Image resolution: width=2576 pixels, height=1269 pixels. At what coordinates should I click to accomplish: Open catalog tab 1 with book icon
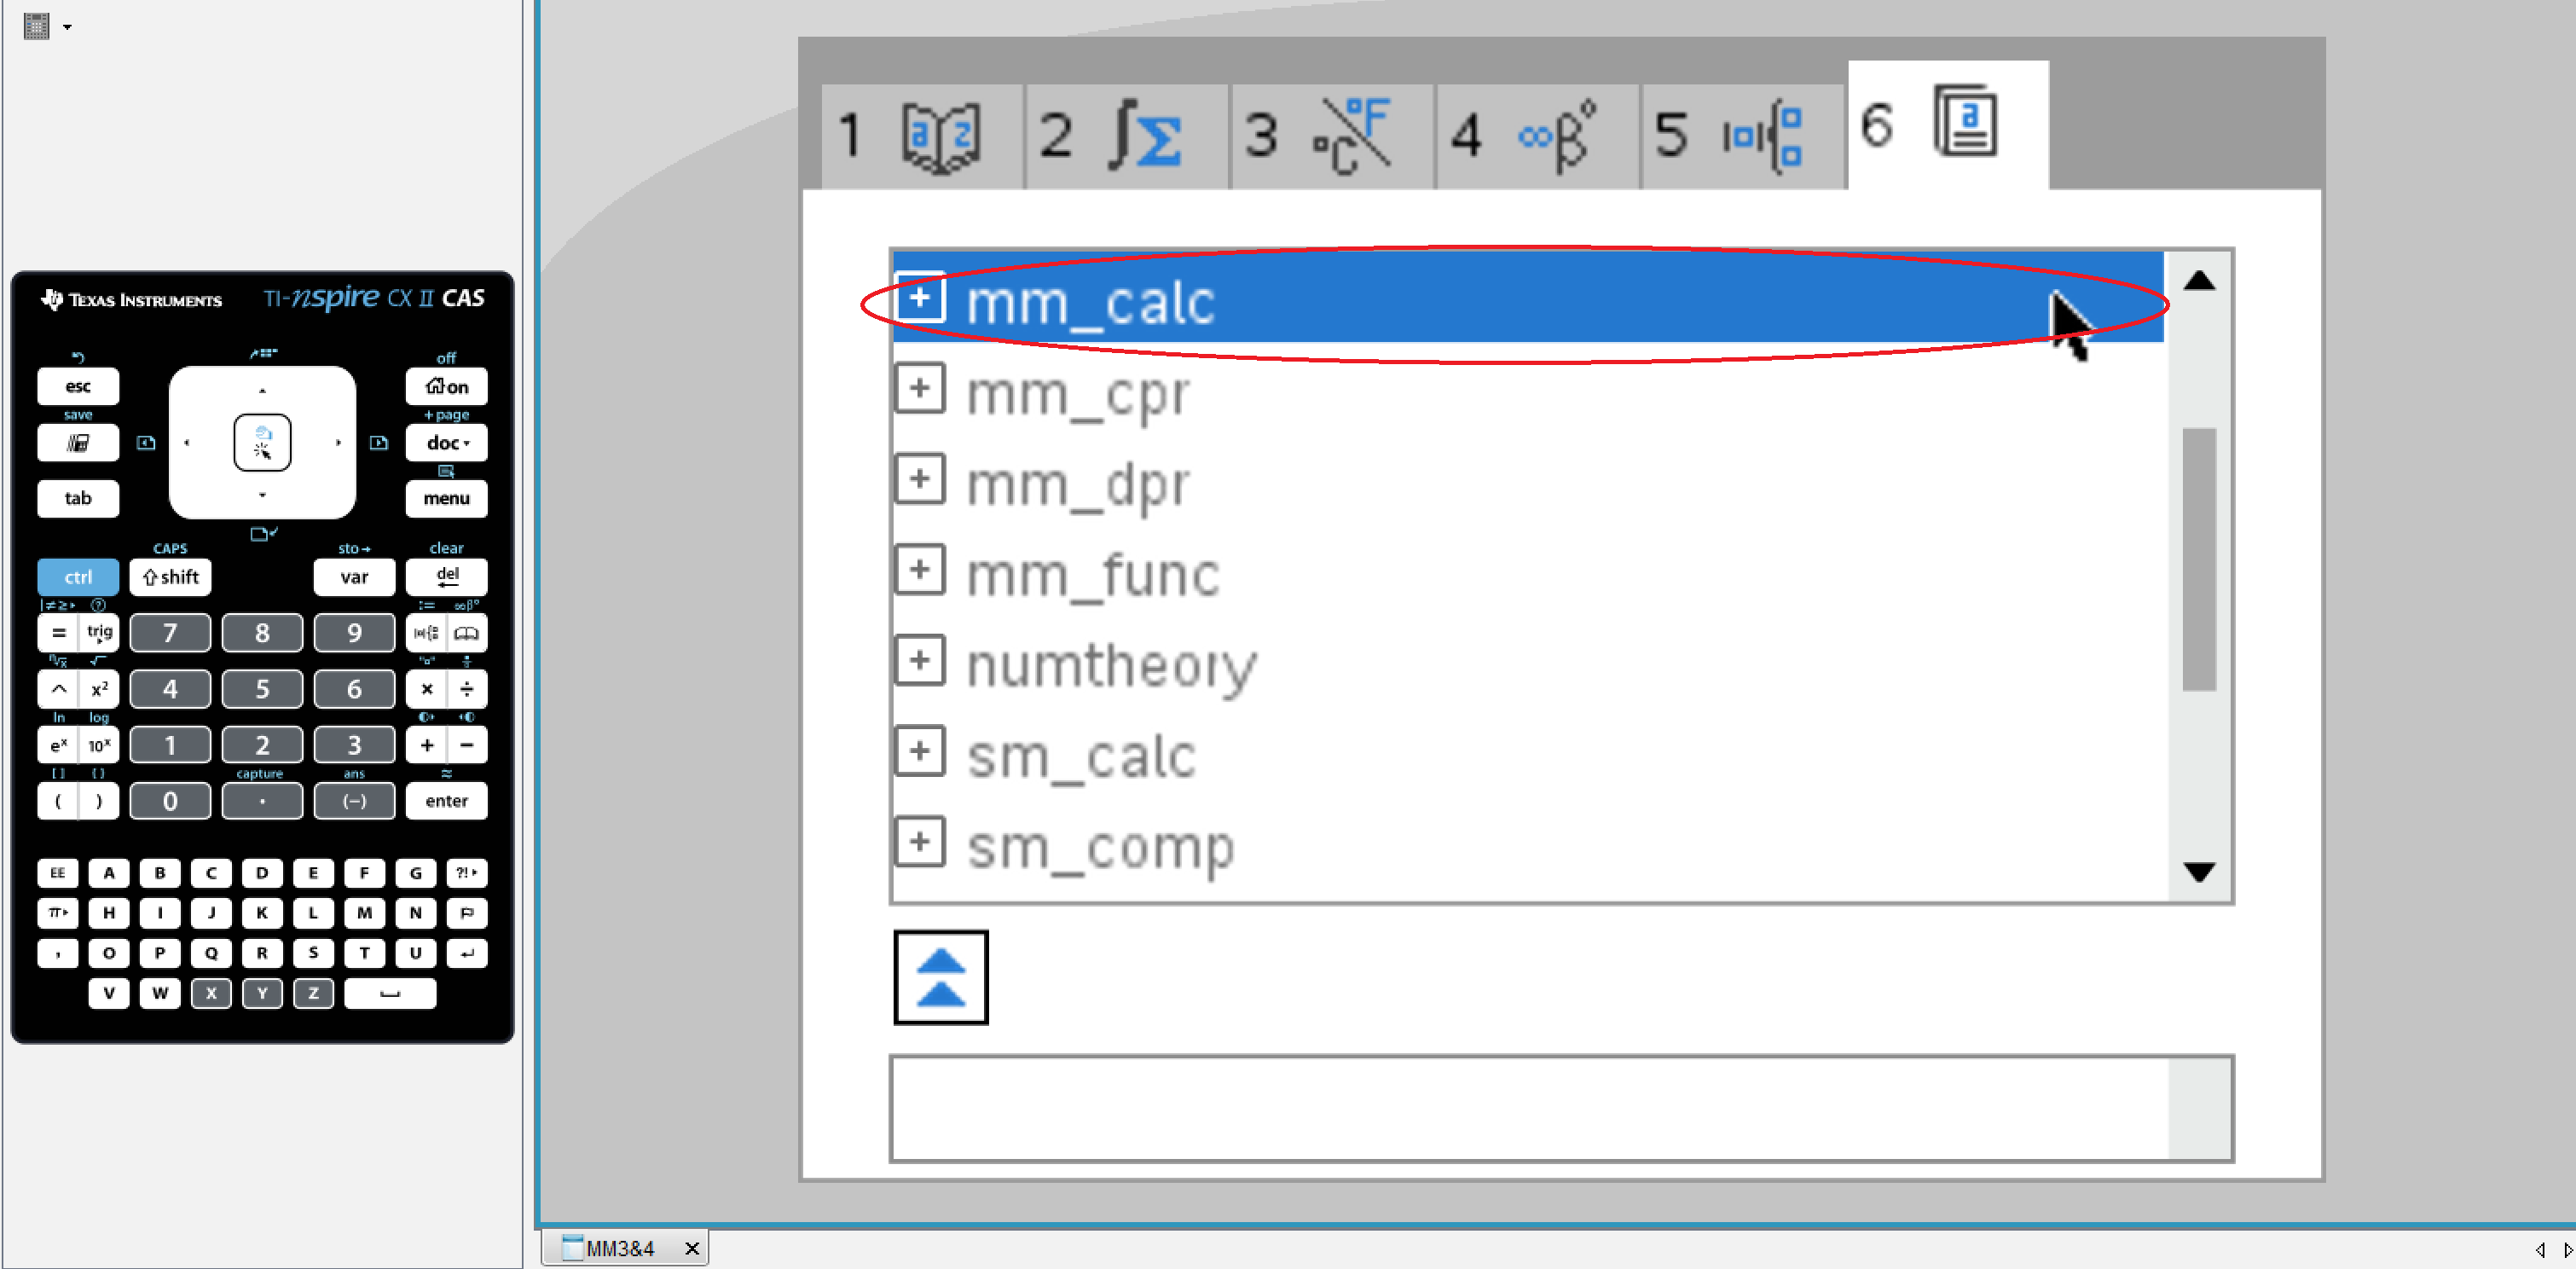click(x=922, y=136)
